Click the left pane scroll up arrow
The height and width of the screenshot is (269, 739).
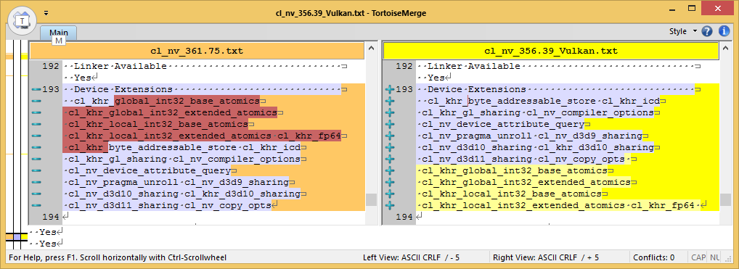tap(371, 50)
